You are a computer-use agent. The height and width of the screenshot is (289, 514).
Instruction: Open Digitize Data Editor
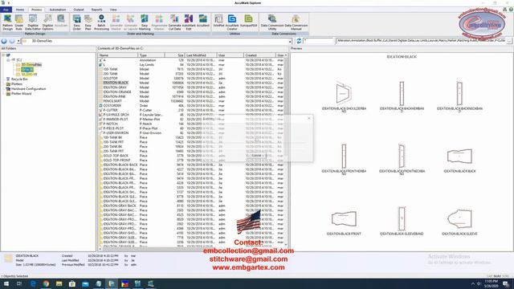pyautogui.click(x=33, y=22)
